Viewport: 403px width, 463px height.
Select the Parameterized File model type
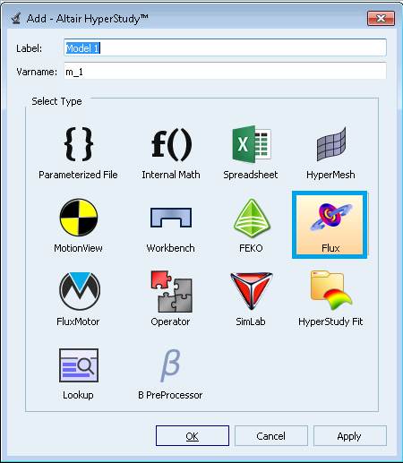(x=78, y=153)
